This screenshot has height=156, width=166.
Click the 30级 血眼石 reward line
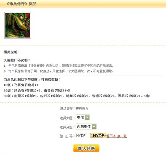[77, 96]
